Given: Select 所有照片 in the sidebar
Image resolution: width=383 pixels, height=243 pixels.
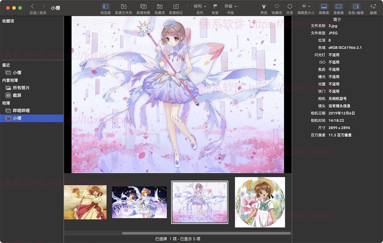Looking at the screenshot, I should (x=21, y=87).
